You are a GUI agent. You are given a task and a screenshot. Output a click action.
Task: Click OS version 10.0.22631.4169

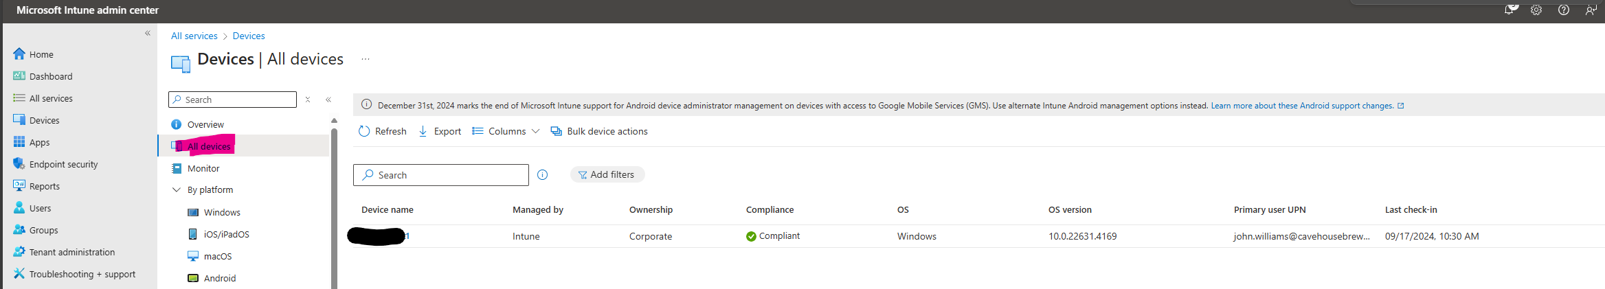(x=1083, y=236)
